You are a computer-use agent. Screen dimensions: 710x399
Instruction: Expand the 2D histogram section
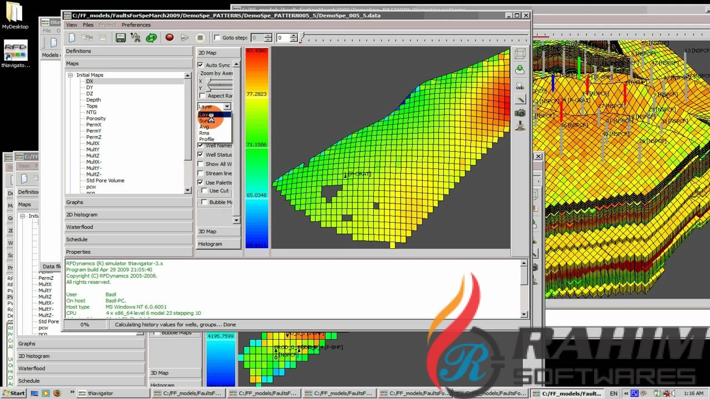tap(129, 214)
